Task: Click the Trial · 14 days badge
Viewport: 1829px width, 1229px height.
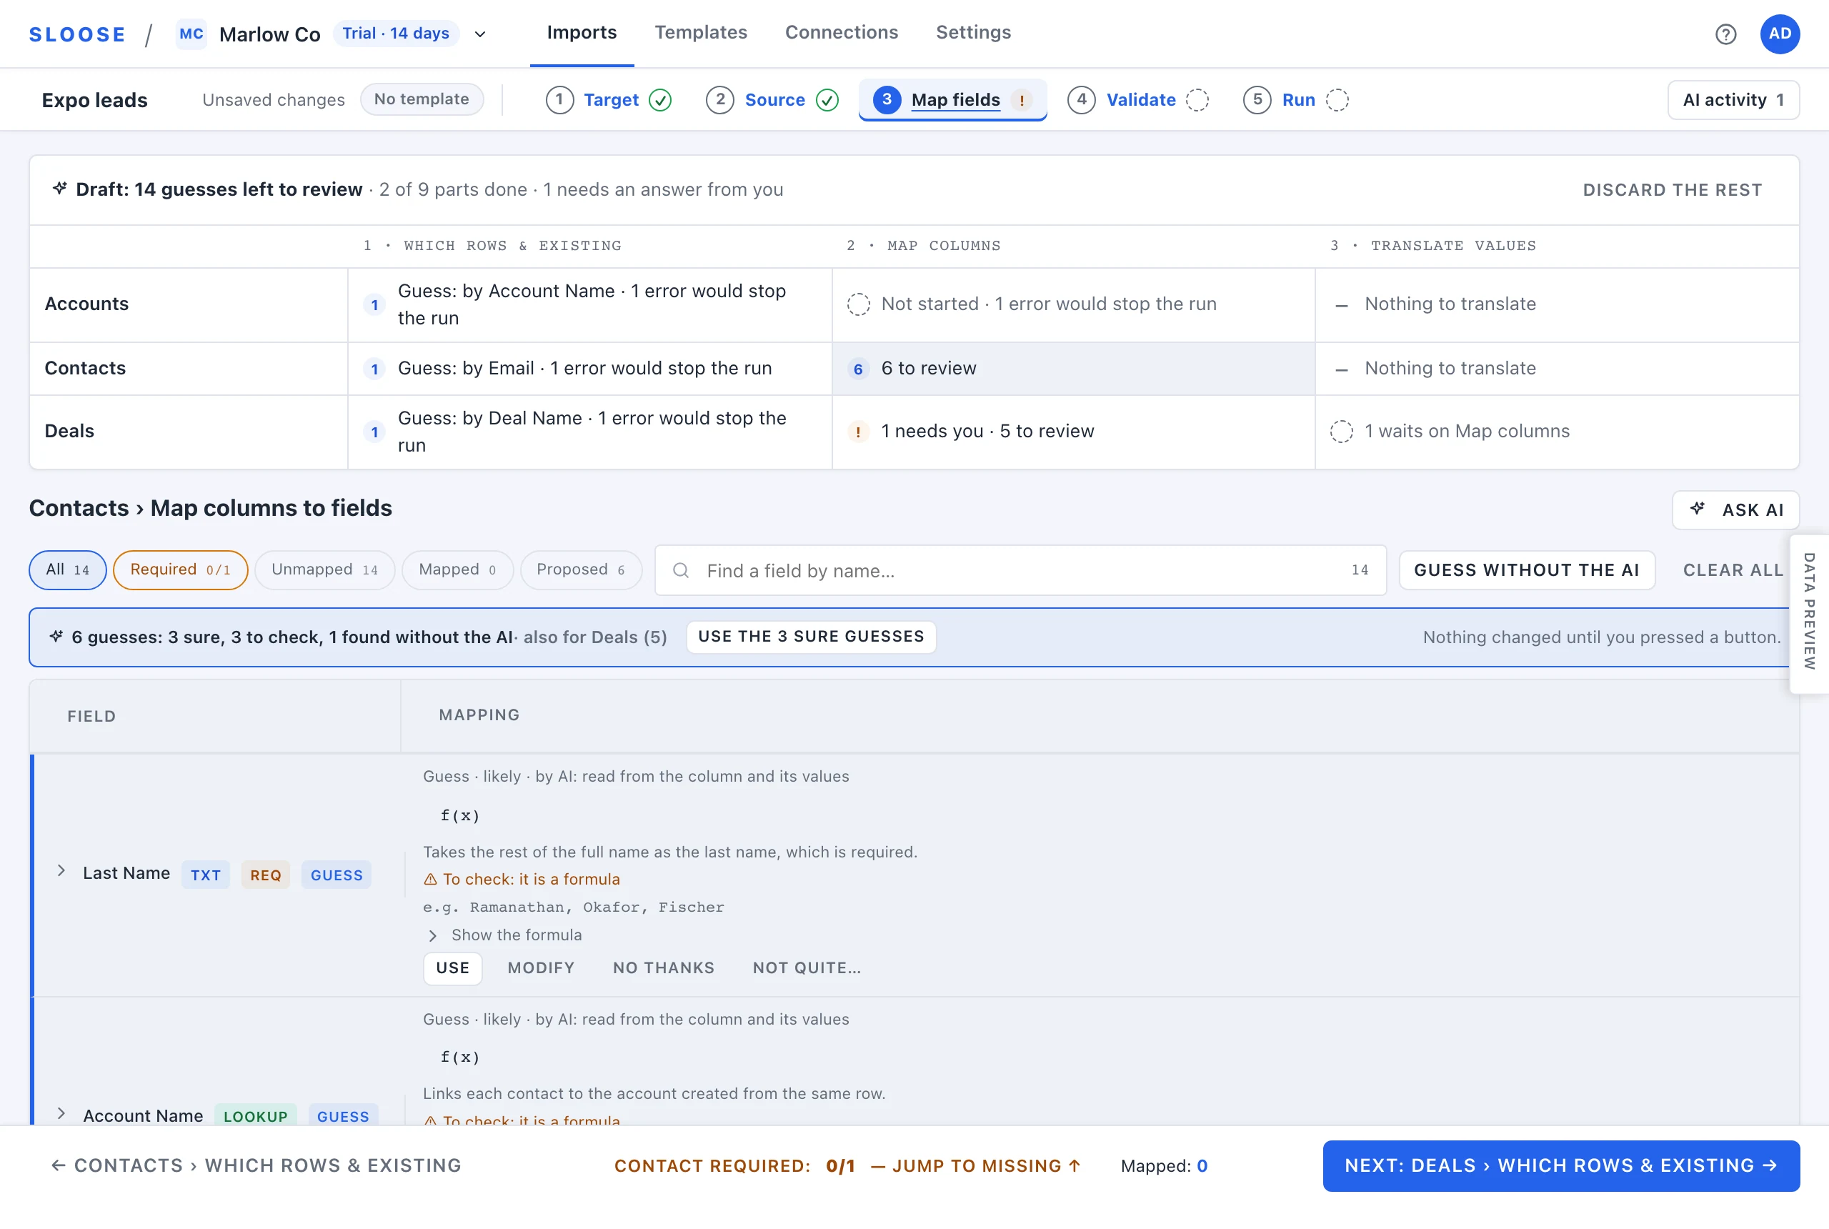Action: (x=396, y=34)
